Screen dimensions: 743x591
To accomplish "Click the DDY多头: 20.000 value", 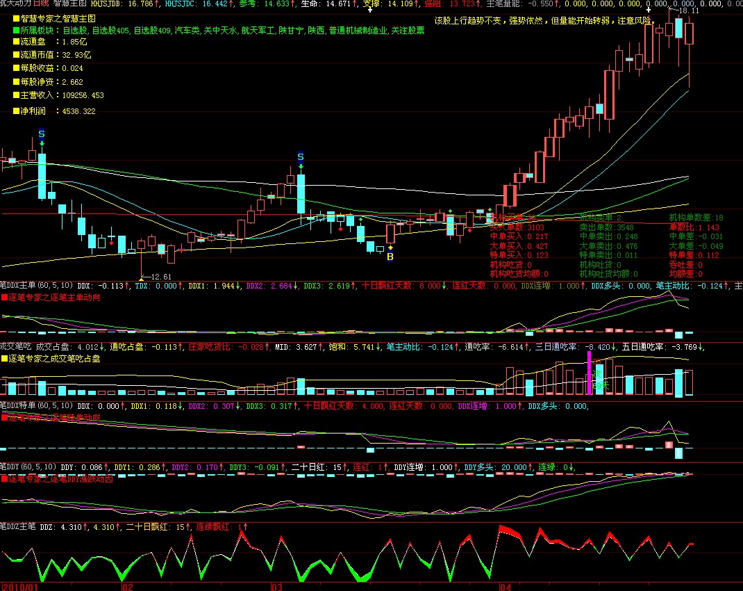I will click(499, 467).
